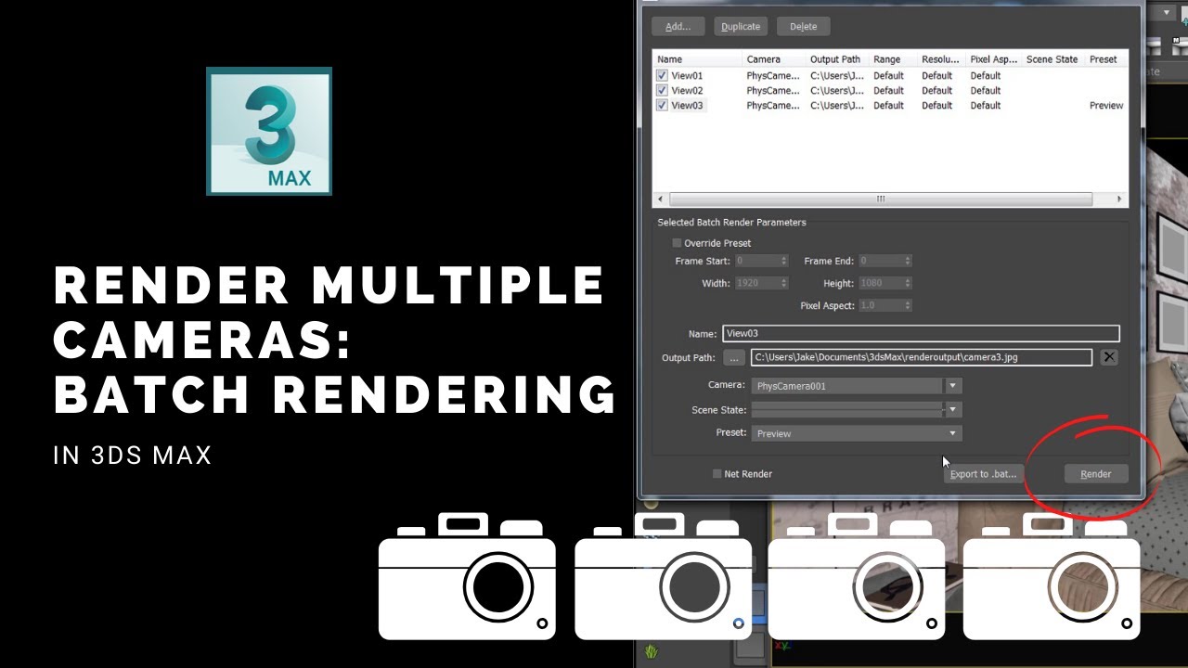Uncheck the View03 checkbox
The height and width of the screenshot is (668, 1188).
pos(662,106)
